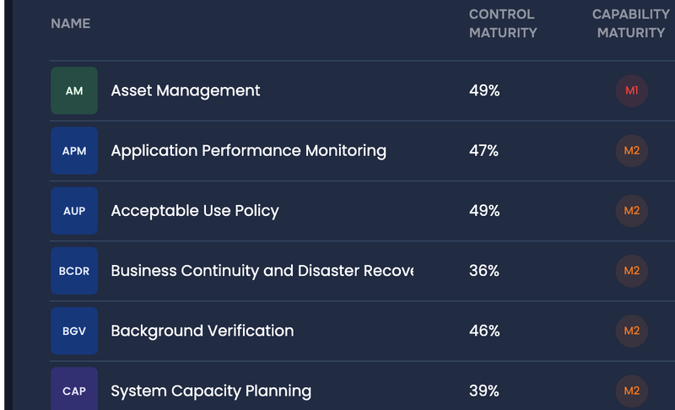Image resolution: width=675 pixels, height=410 pixels.
Task: Open Application Performance Monitoring entry
Action: [248, 151]
